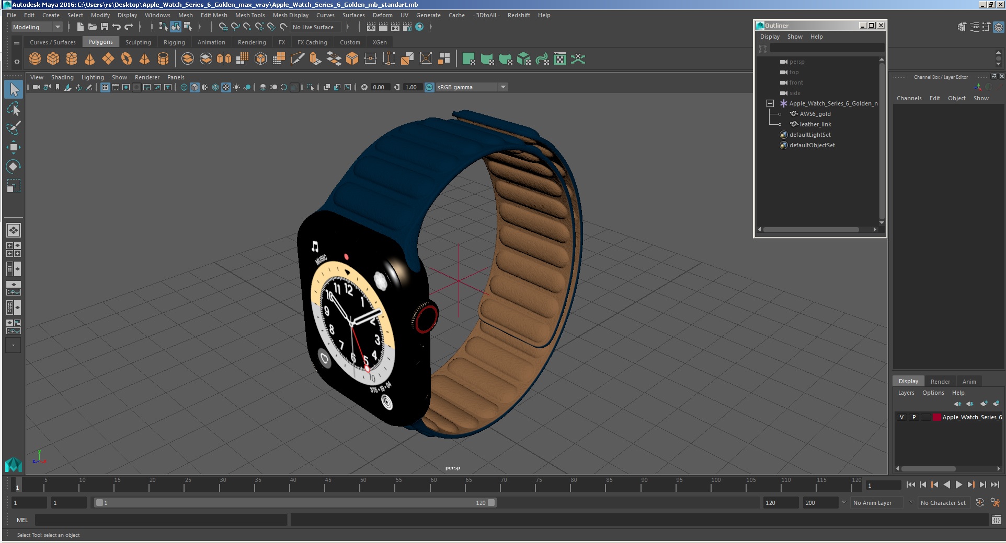The height and width of the screenshot is (543, 1006).
Task: Switch to the Render layer tab
Action: click(940, 382)
